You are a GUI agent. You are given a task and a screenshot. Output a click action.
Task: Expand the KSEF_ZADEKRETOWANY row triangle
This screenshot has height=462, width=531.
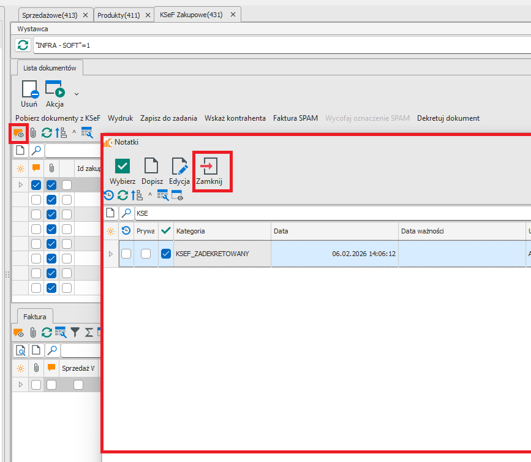pyautogui.click(x=110, y=254)
